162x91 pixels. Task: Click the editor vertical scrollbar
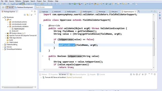click(x=154, y=38)
